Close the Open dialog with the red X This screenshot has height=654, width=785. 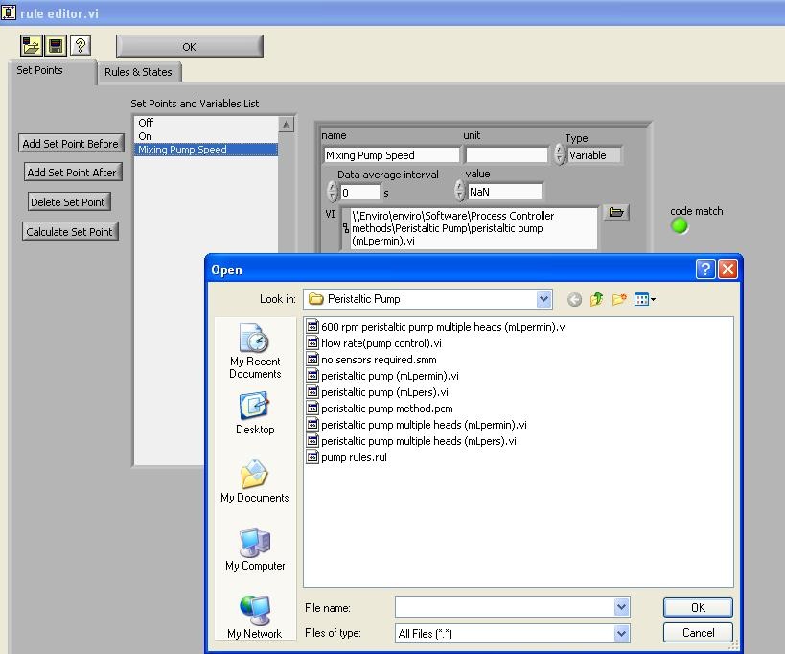727,269
